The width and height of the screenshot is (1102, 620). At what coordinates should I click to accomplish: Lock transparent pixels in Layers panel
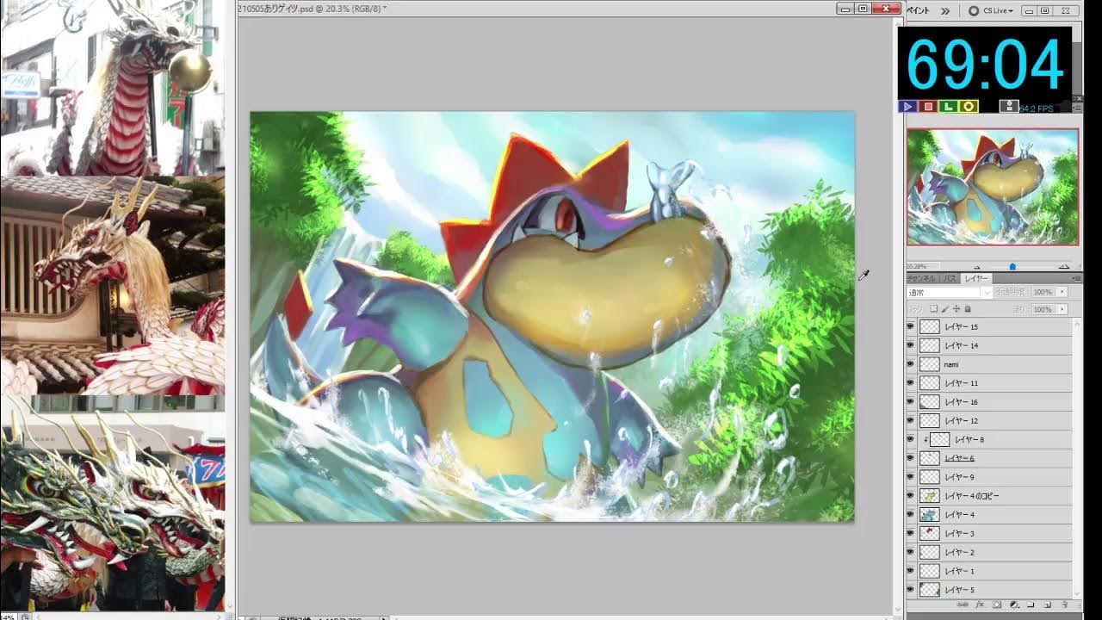click(x=934, y=308)
